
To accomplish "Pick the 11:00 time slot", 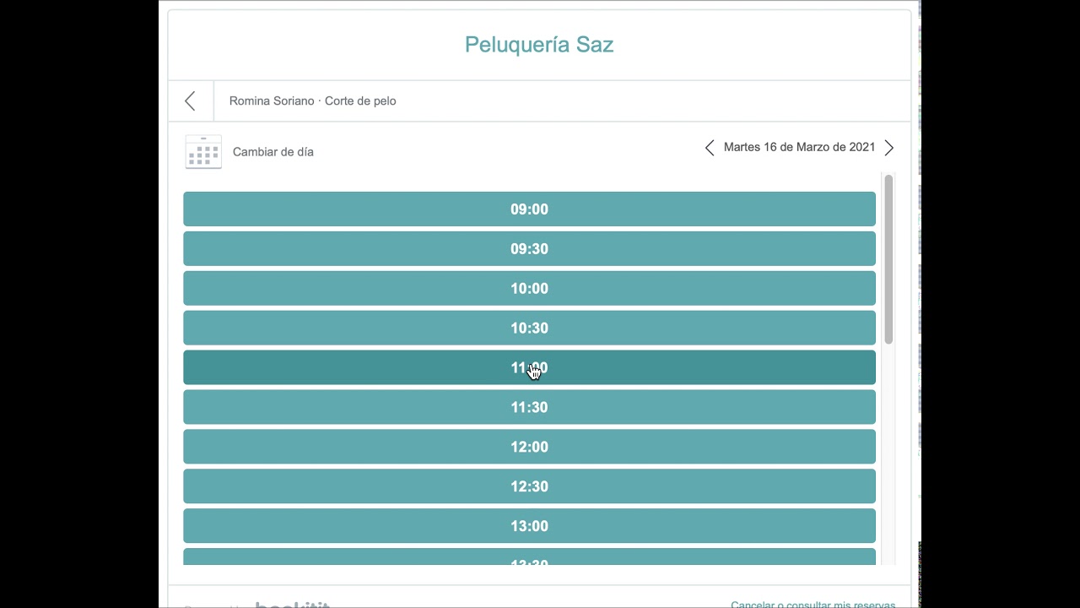I will pos(529,368).
